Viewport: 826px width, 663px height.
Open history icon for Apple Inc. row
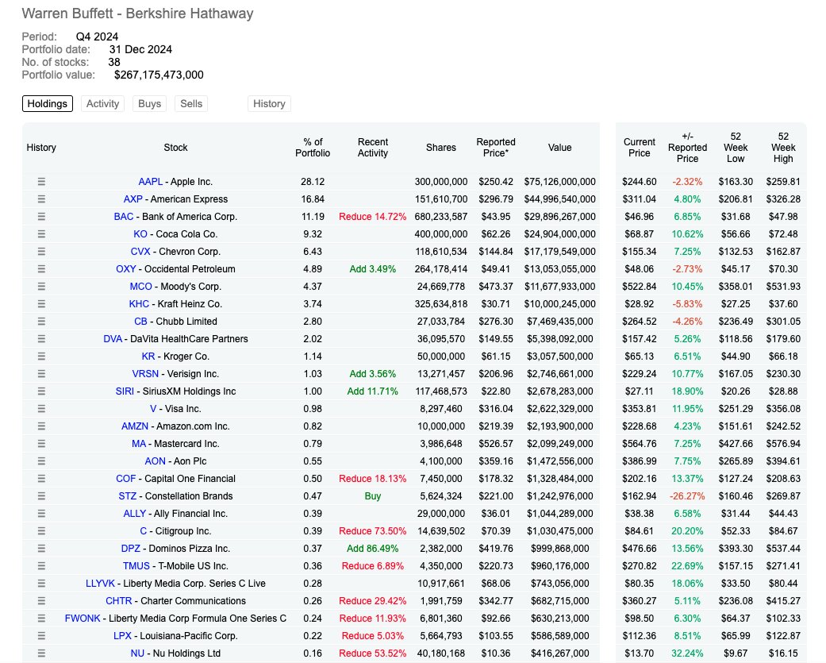[x=41, y=181]
